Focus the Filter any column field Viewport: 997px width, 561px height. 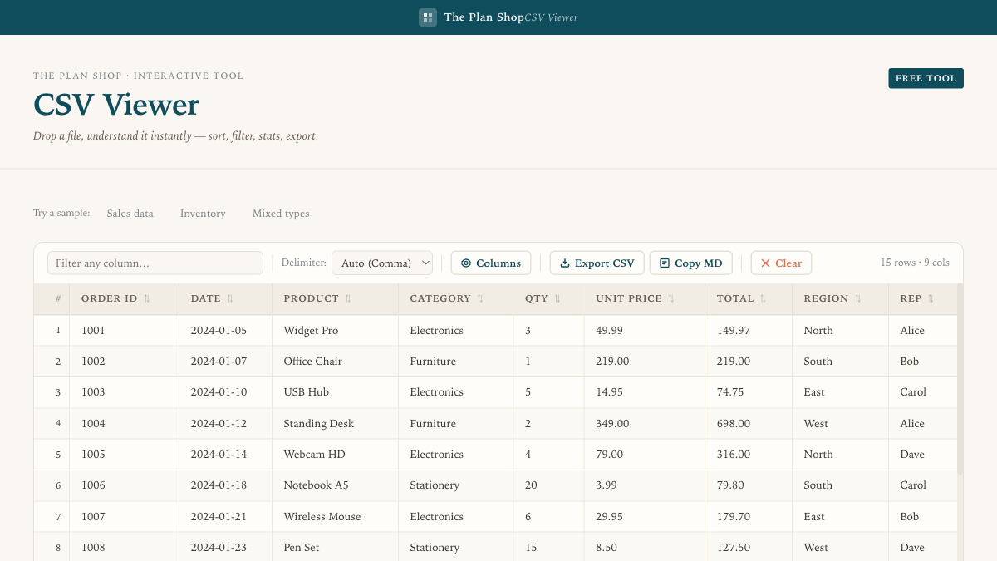[155, 263]
